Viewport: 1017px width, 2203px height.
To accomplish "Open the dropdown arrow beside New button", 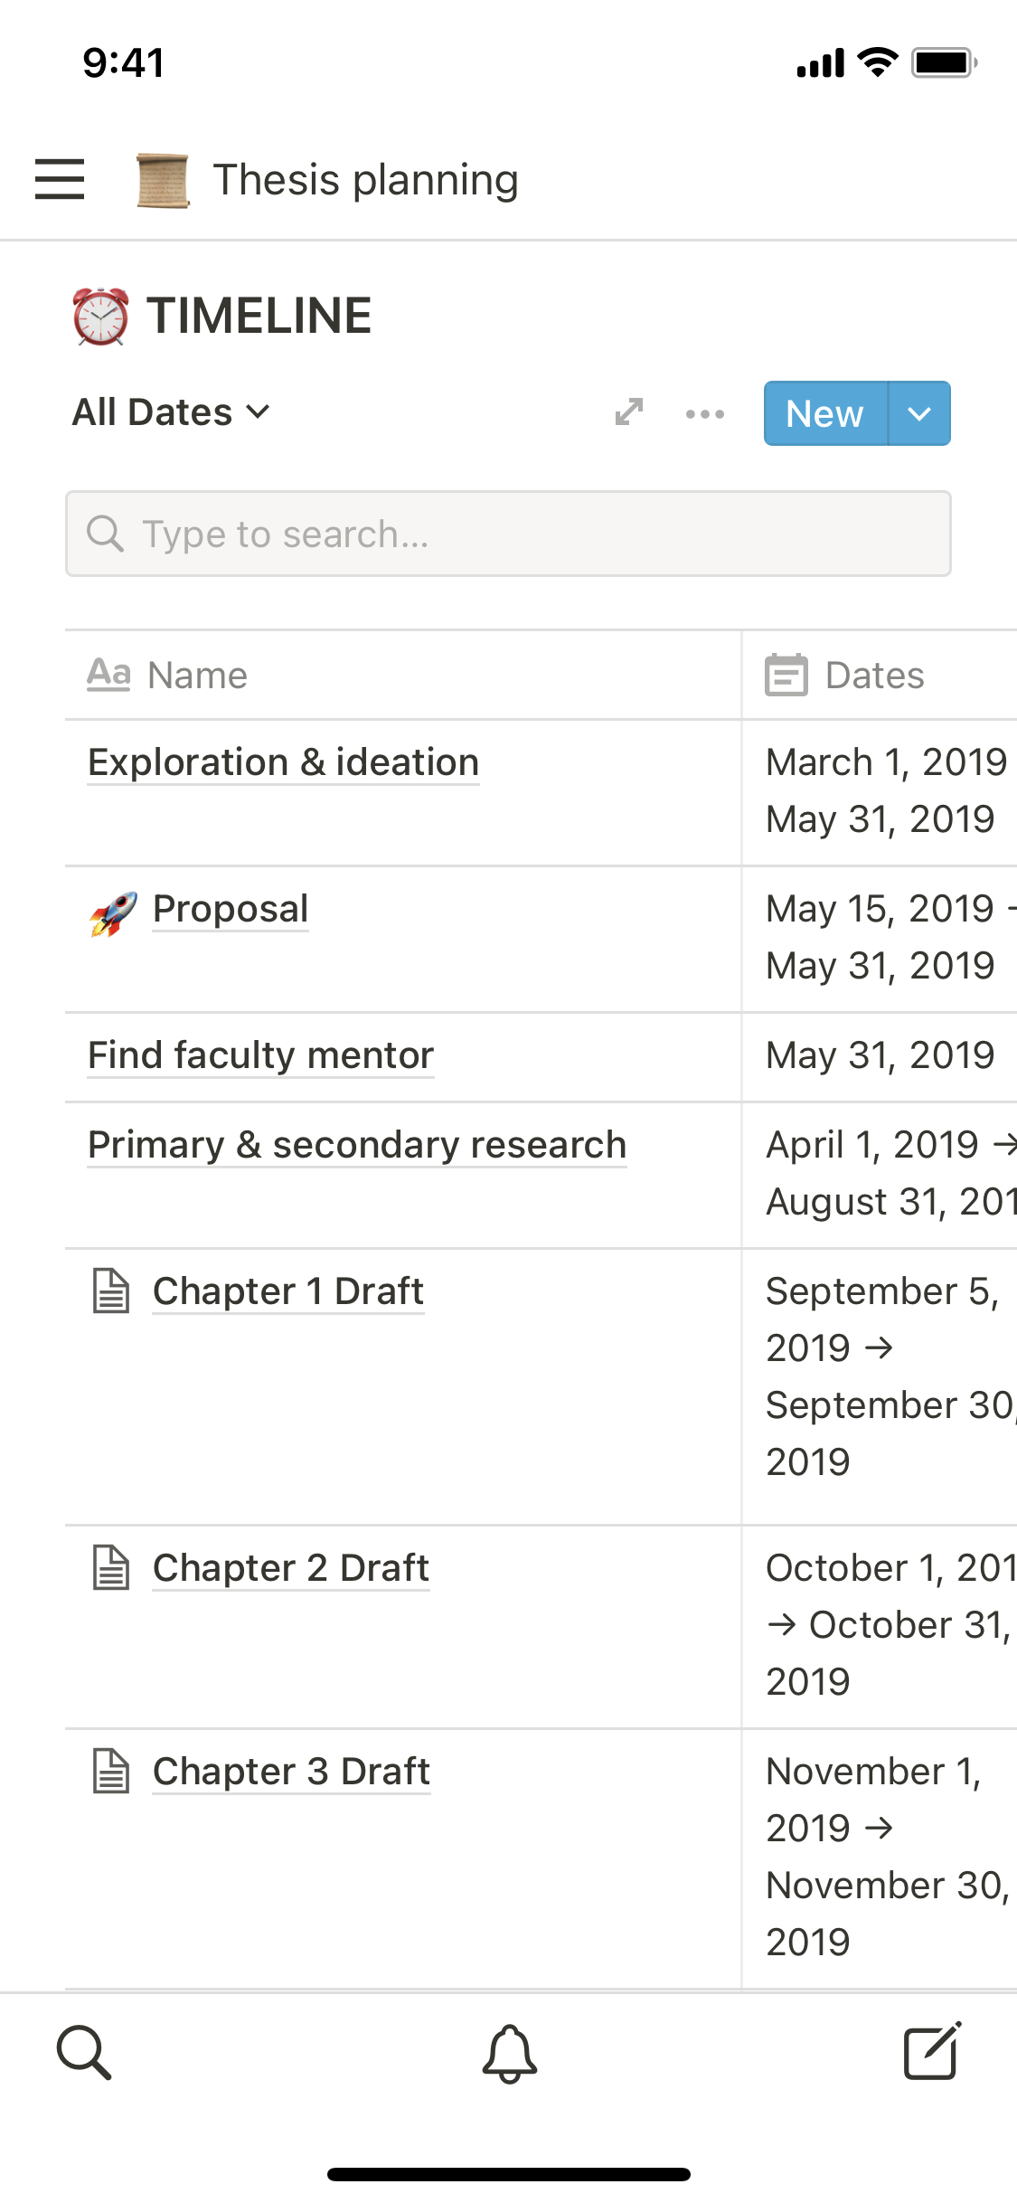I will (x=919, y=413).
